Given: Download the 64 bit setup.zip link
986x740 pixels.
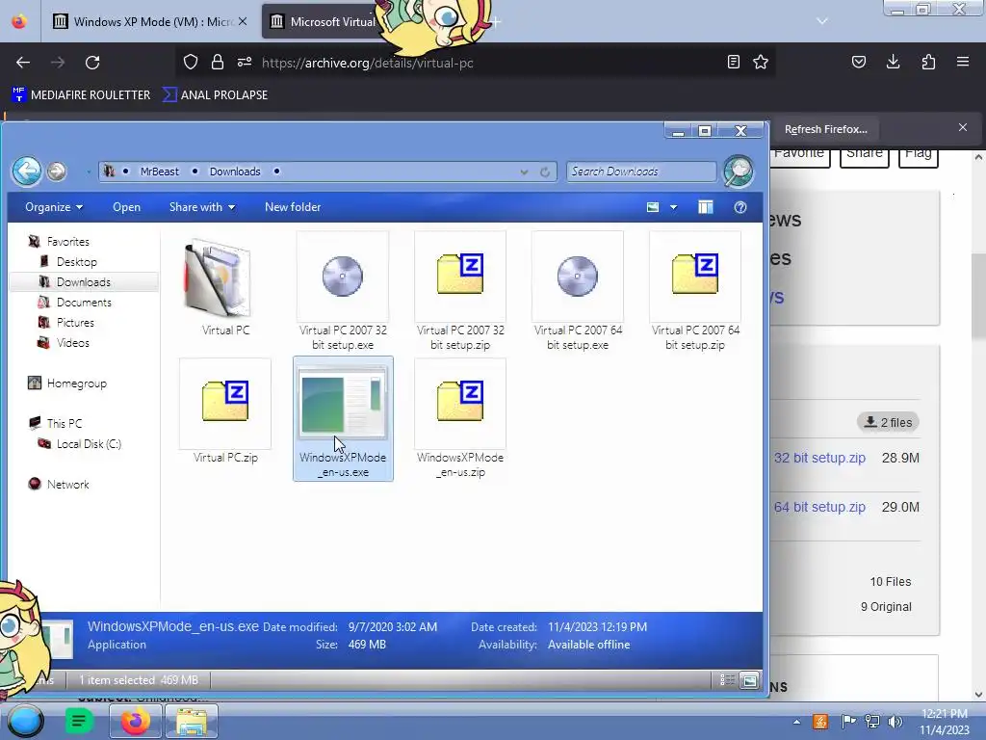Looking at the screenshot, I should pyautogui.click(x=819, y=507).
